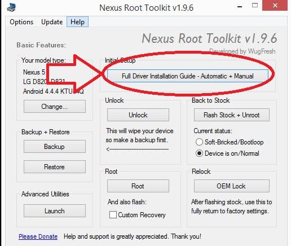This screenshot has height=246, width=291.
Task: Click the Change... model button
Action: coord(55,107)
